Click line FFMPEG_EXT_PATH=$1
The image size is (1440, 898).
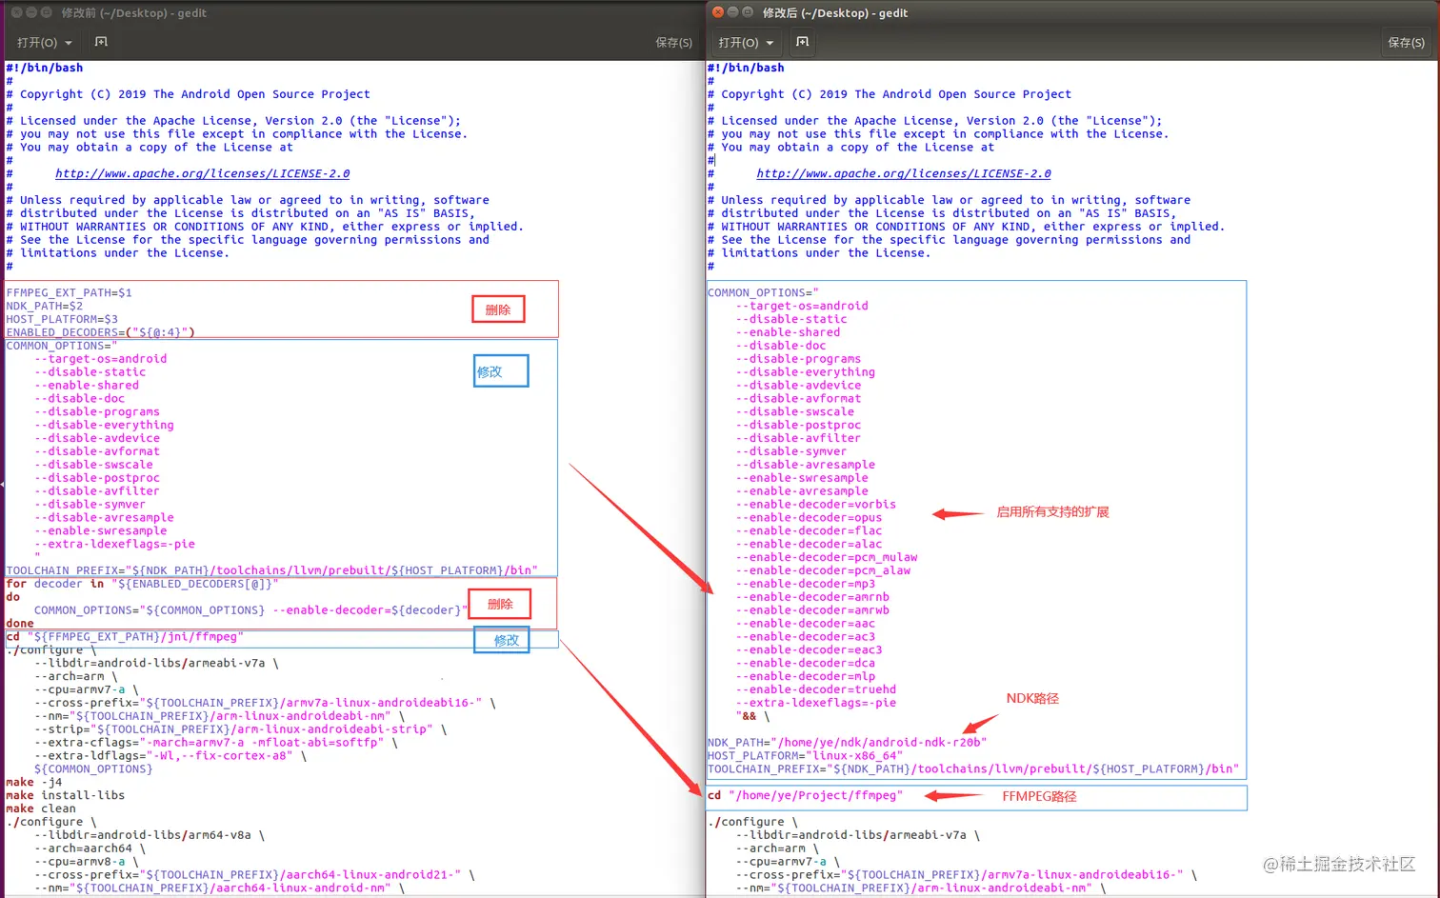click(x=70, y=292)
